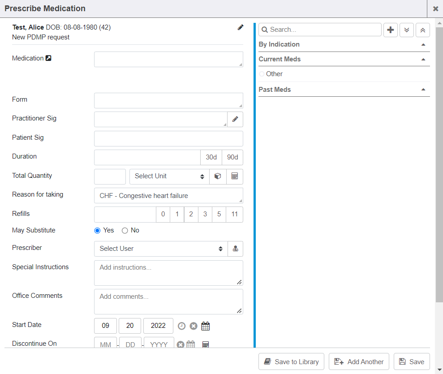Collapse the By Indication section
Screen dimensions: 443x374
(x=423, y=45)
